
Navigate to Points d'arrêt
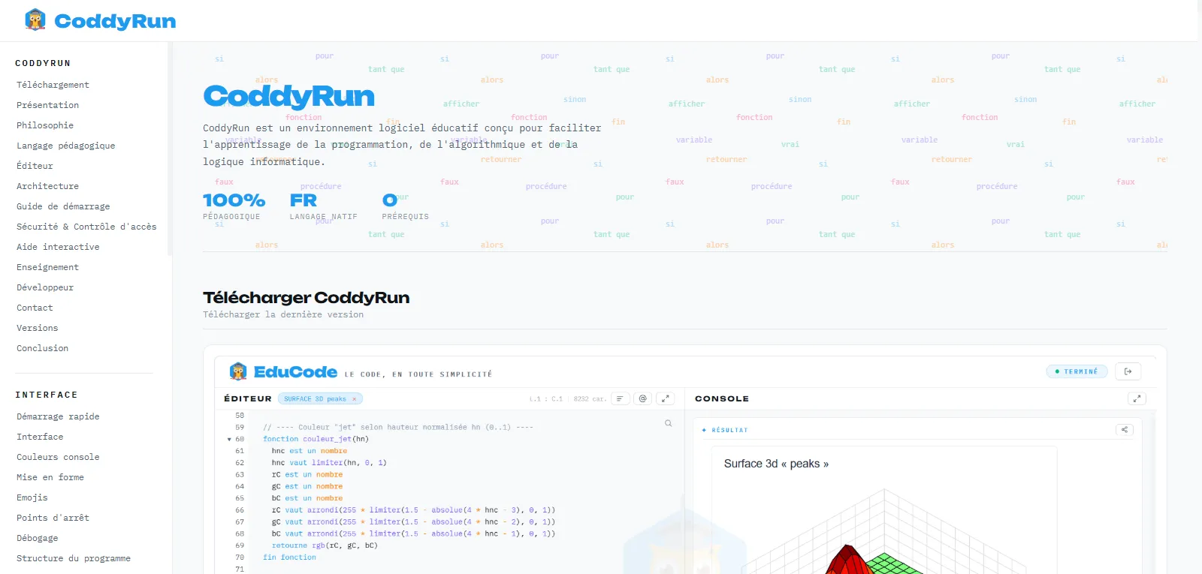click(x=53, y=518)
